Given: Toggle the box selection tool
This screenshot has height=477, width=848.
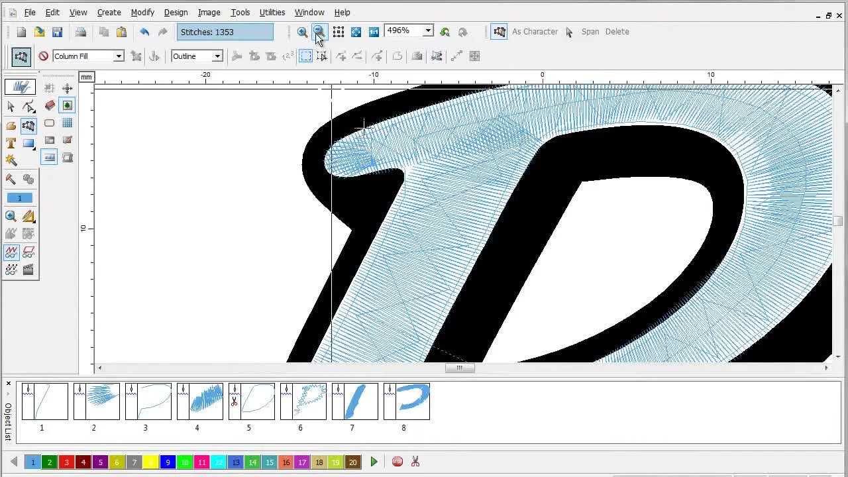Looking at the screenshot, I should 305,56.
